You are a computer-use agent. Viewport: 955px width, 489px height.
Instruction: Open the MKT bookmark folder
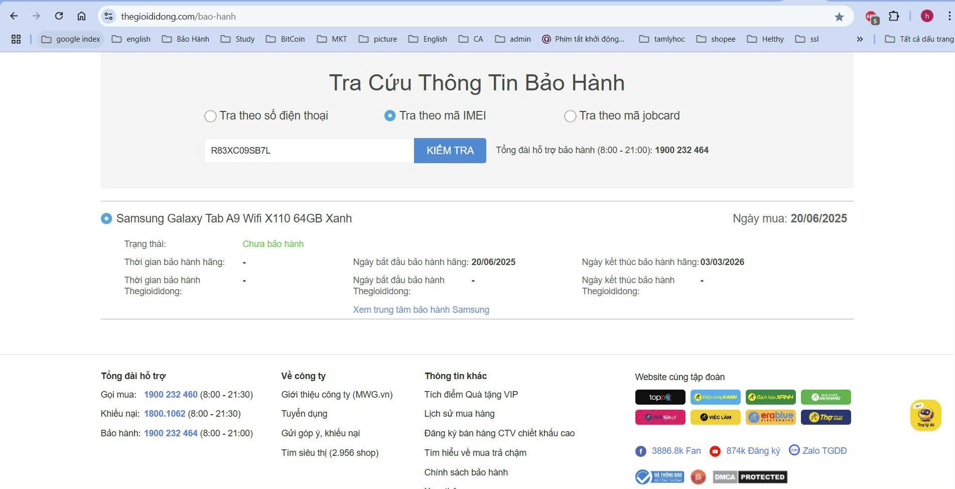coord(332,39)
